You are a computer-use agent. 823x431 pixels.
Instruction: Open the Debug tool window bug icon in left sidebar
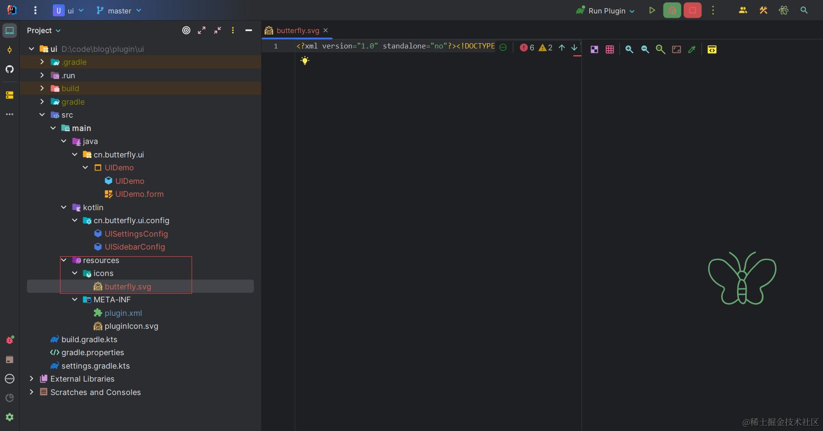[x=10, y=340]
